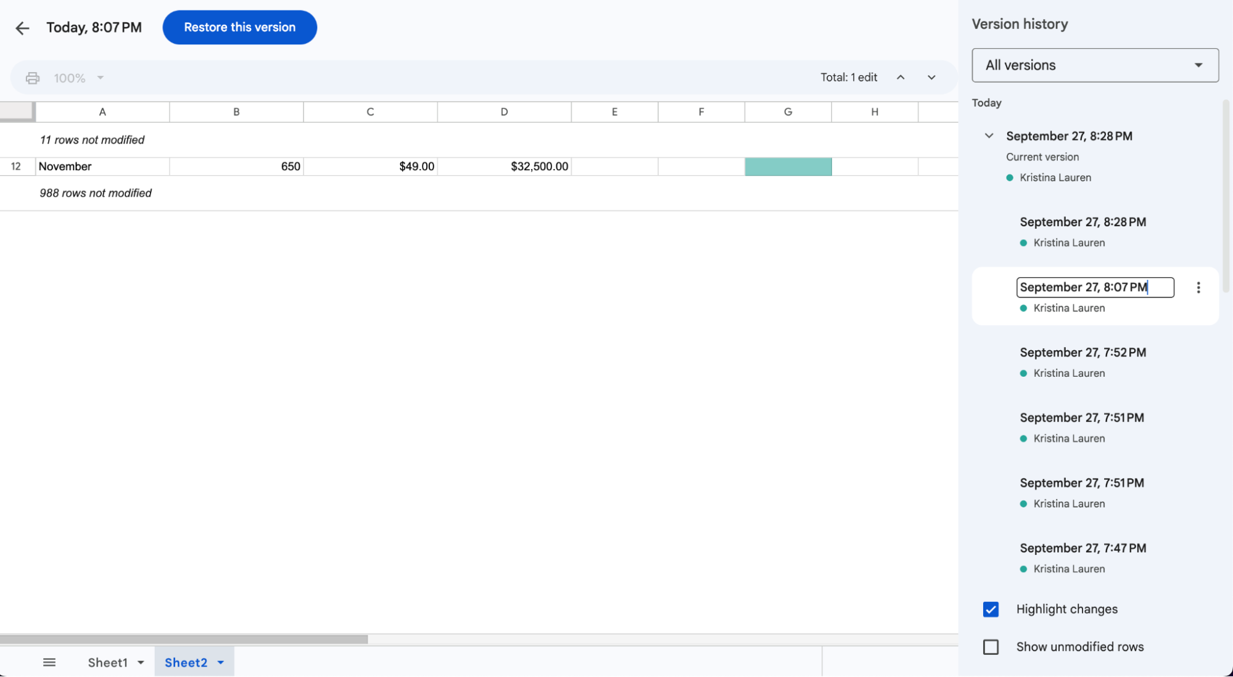Viewport: 1233px width, 677px height.
Task: Click the 'Total: 1 edit' label
Action: (x=849, y=78)
